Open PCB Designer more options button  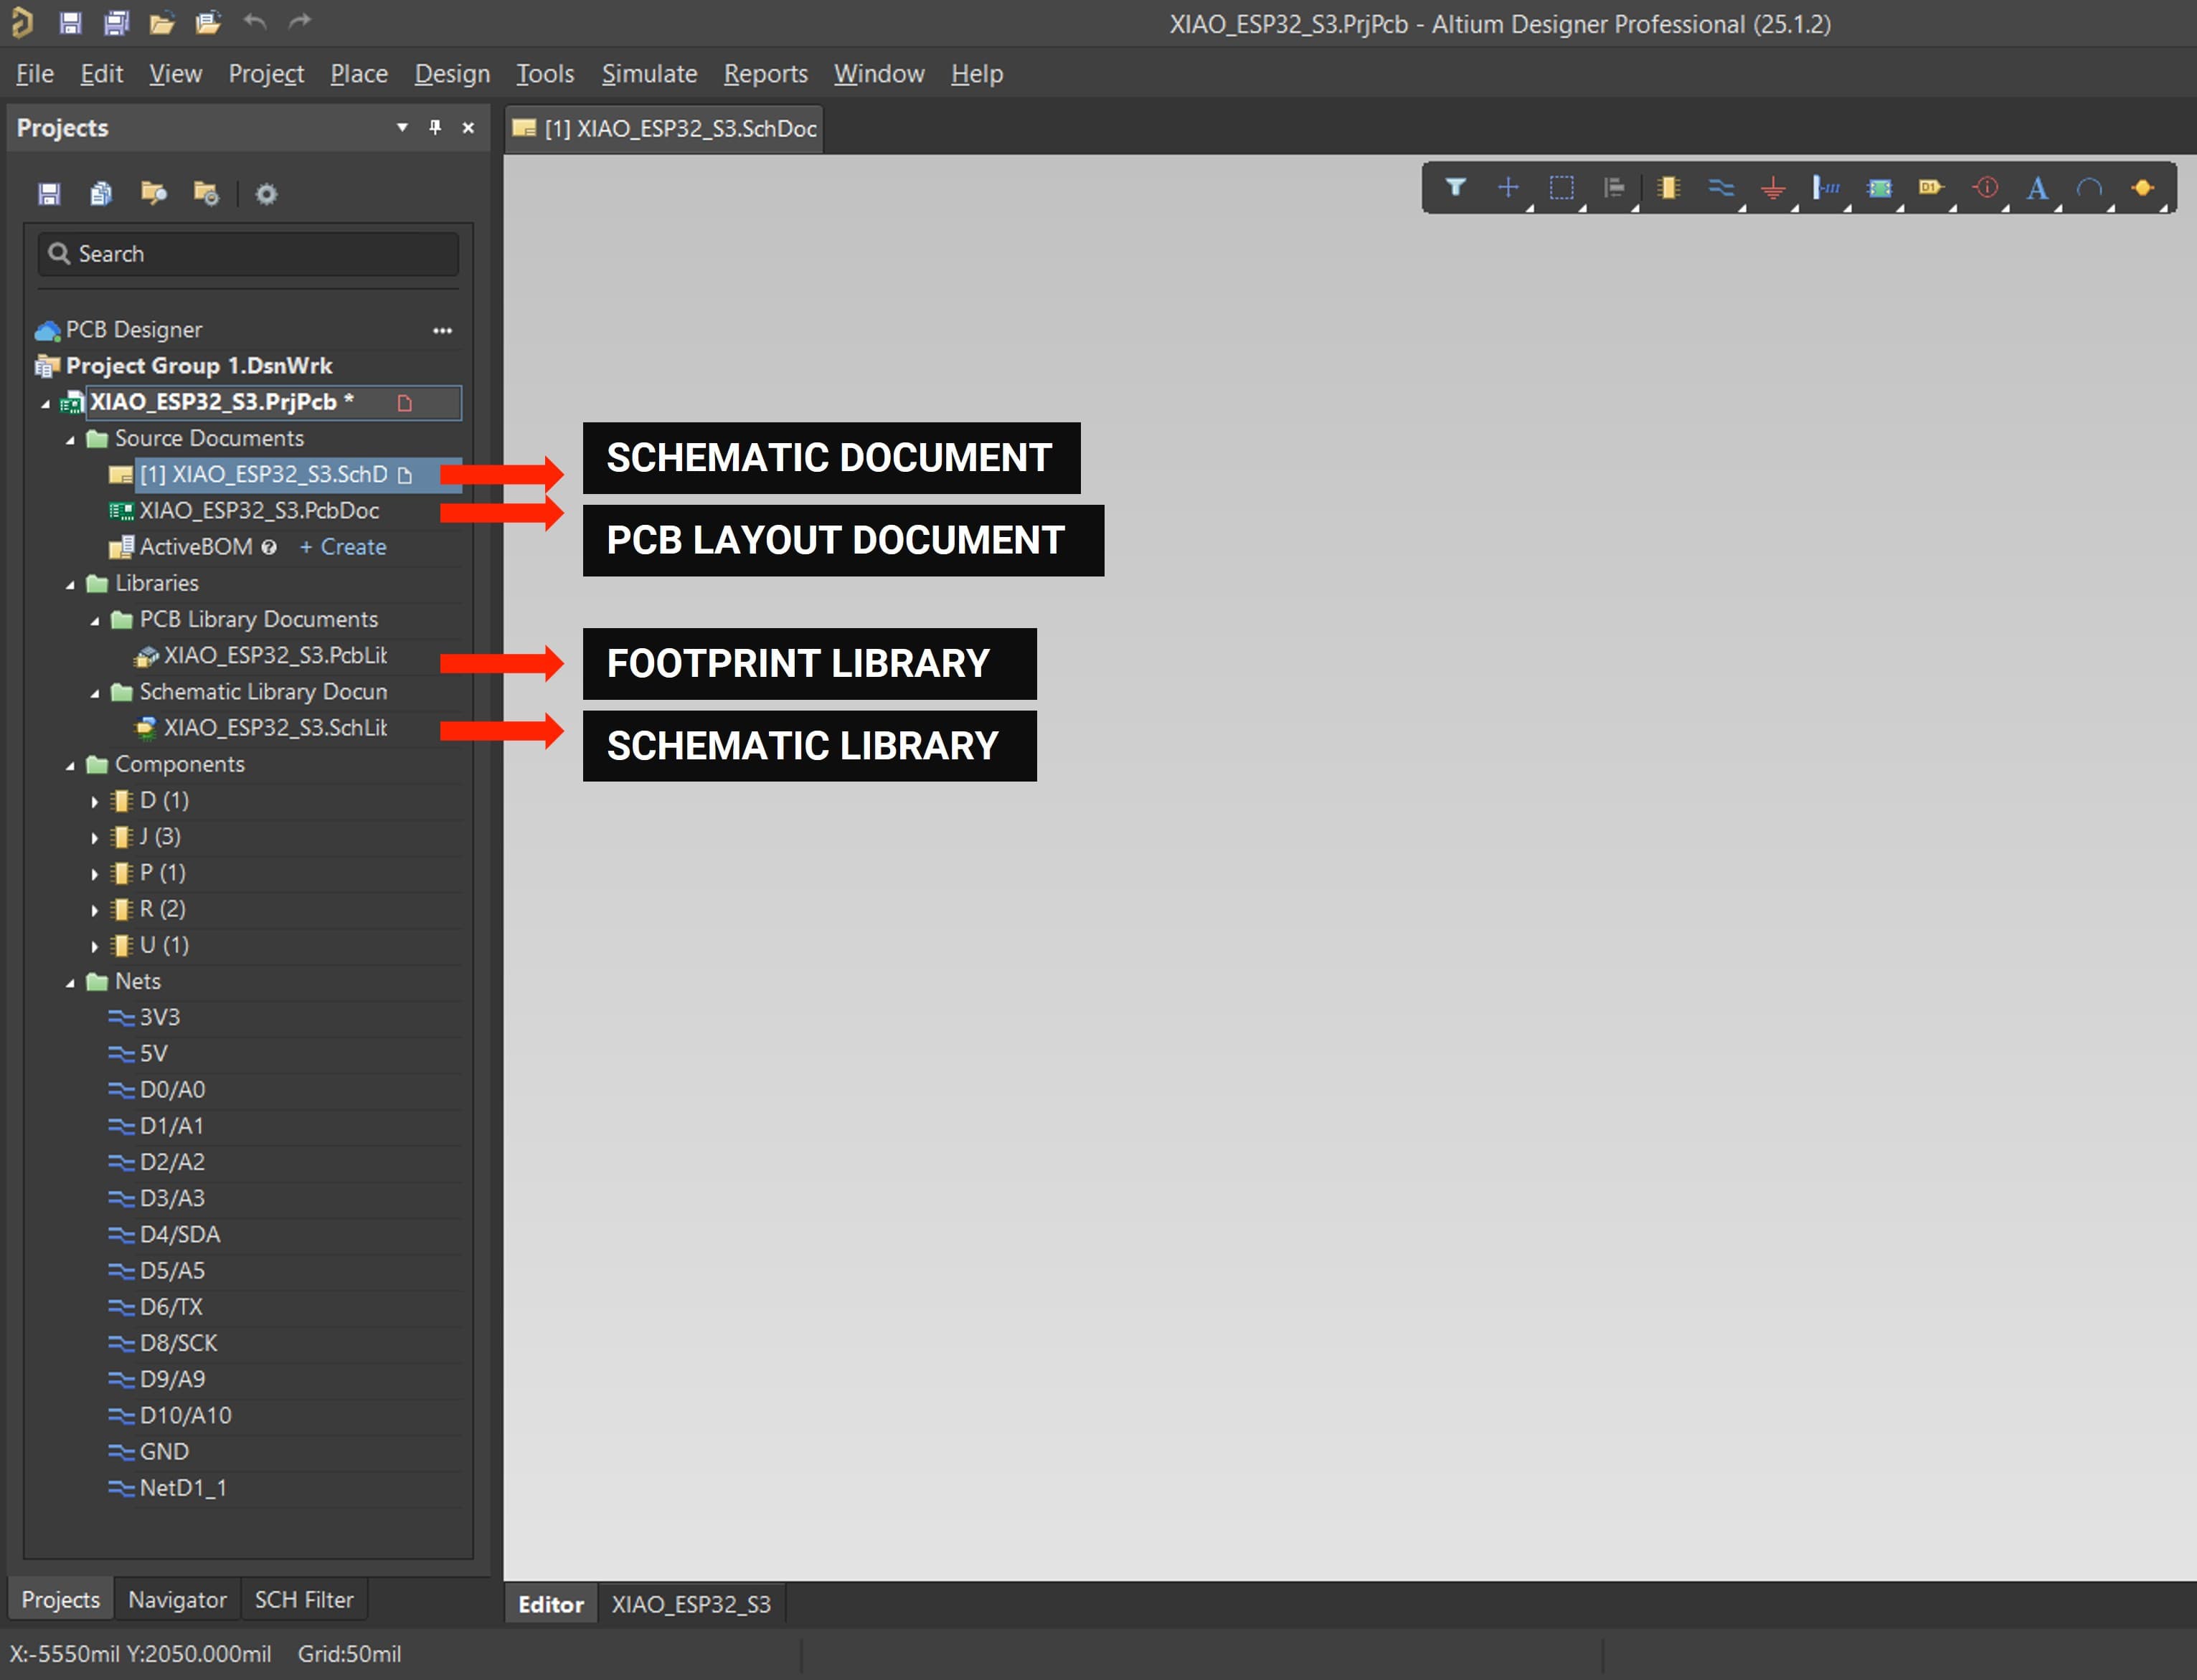443,330
